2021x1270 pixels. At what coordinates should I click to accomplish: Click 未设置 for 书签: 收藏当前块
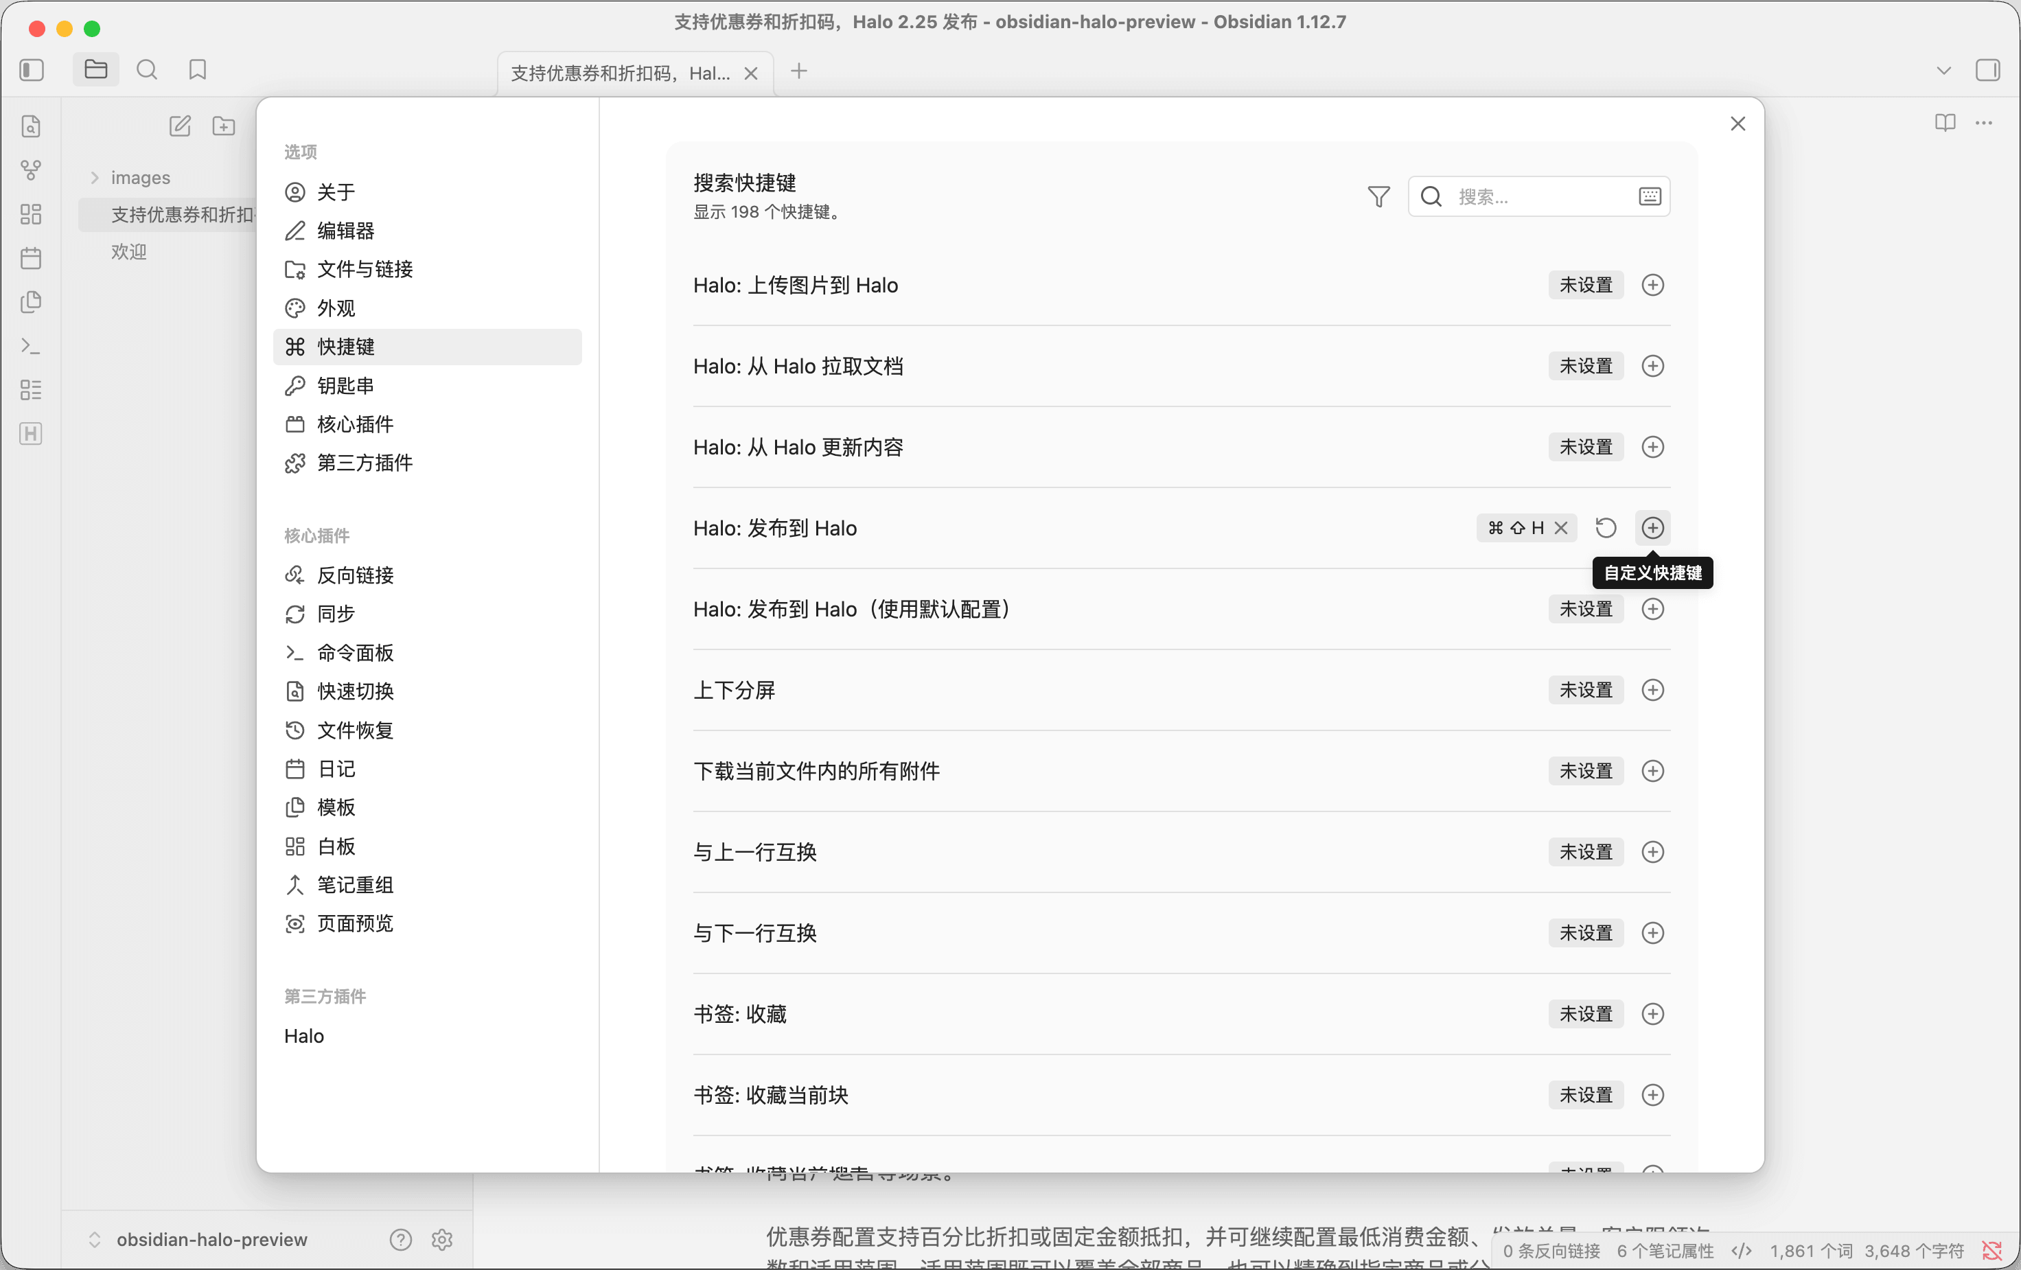tap(1585, 1096)
